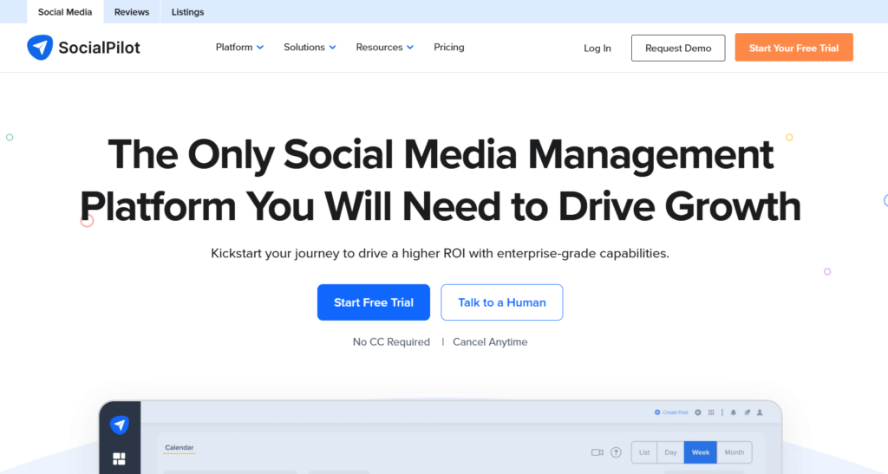Click the SocialPilot logo in the header
The height and width of the screenshot is (474, 888).
(83, 48)
